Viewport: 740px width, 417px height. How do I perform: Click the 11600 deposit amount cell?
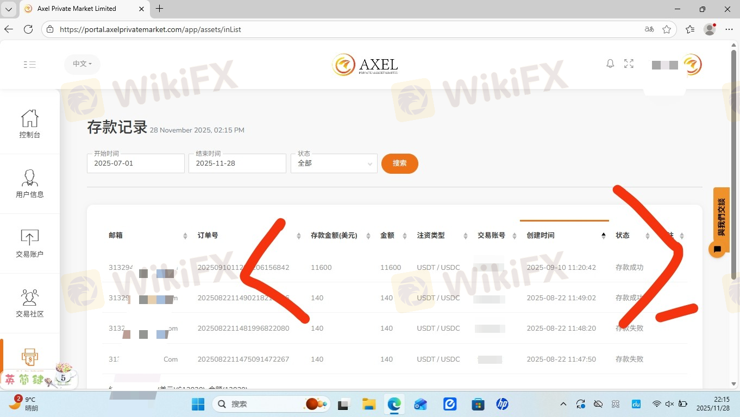[321, 268]
